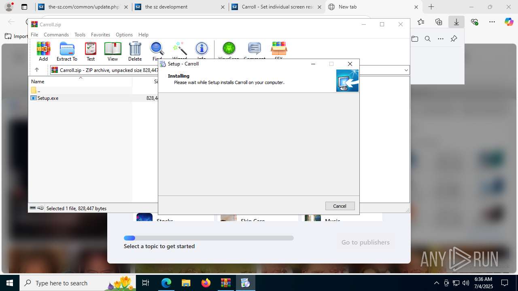Open the Tools menu

point(80,35)
